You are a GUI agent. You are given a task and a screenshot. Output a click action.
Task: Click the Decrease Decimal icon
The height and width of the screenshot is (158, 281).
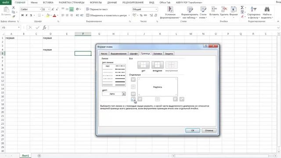pyautogui.click(x=155, y=15)
